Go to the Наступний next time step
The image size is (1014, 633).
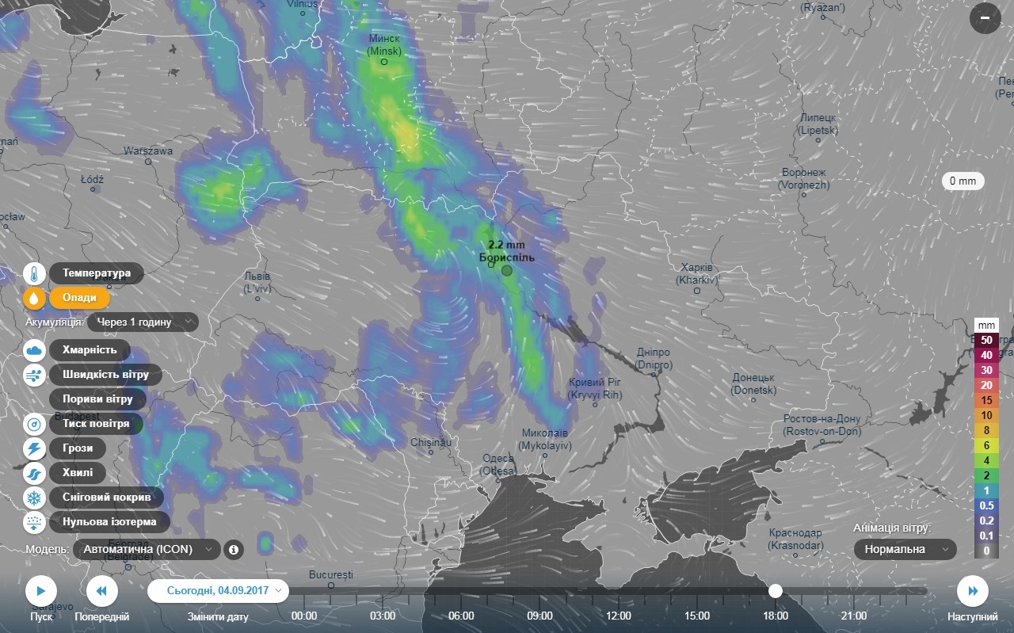coord(972,591)
